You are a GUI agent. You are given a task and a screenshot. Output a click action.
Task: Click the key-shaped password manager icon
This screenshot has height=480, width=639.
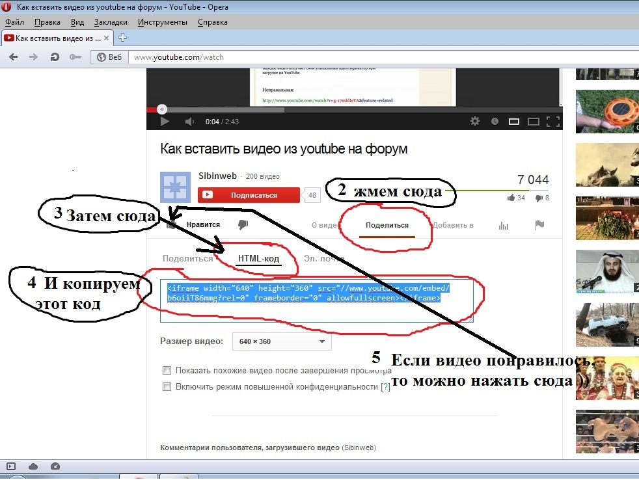[x=75, y=57]
